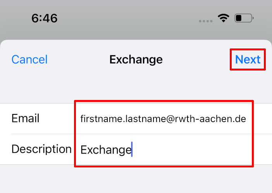Tap blank header between Exchange title and Next
This screenshot has width=272, height=193.
point(198,59)
